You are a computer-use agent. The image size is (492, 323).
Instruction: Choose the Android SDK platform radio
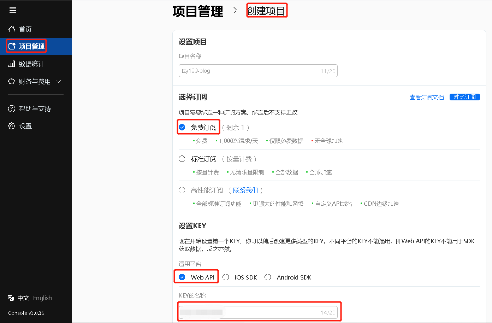[268, 277]
